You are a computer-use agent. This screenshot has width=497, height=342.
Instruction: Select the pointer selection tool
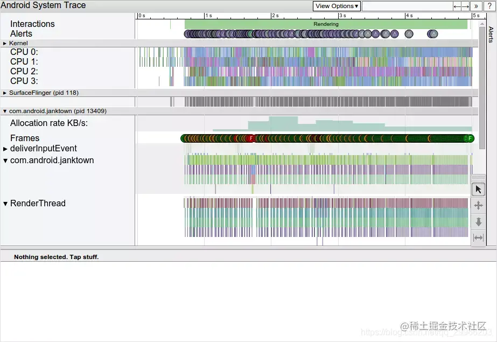[478, 190]
